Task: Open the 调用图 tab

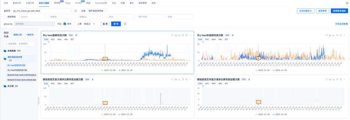Action: click(57, 3)
